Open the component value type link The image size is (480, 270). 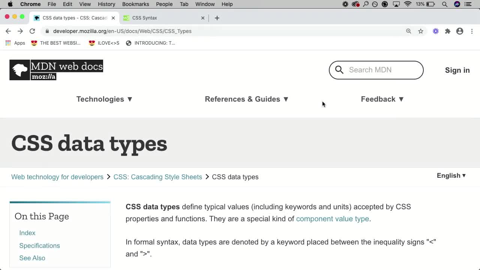[x=332, y=219]
